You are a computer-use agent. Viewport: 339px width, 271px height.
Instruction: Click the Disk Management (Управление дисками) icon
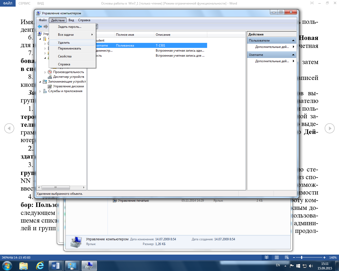(50, 86)
